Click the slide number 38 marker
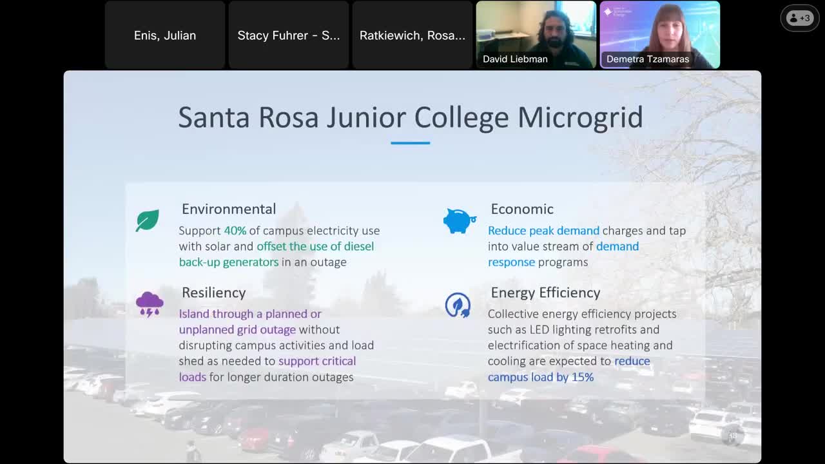 click(x=733, y=436)
